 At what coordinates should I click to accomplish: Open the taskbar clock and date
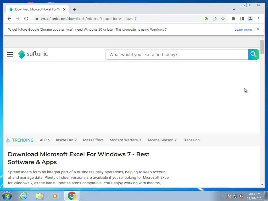pos(255,196)
